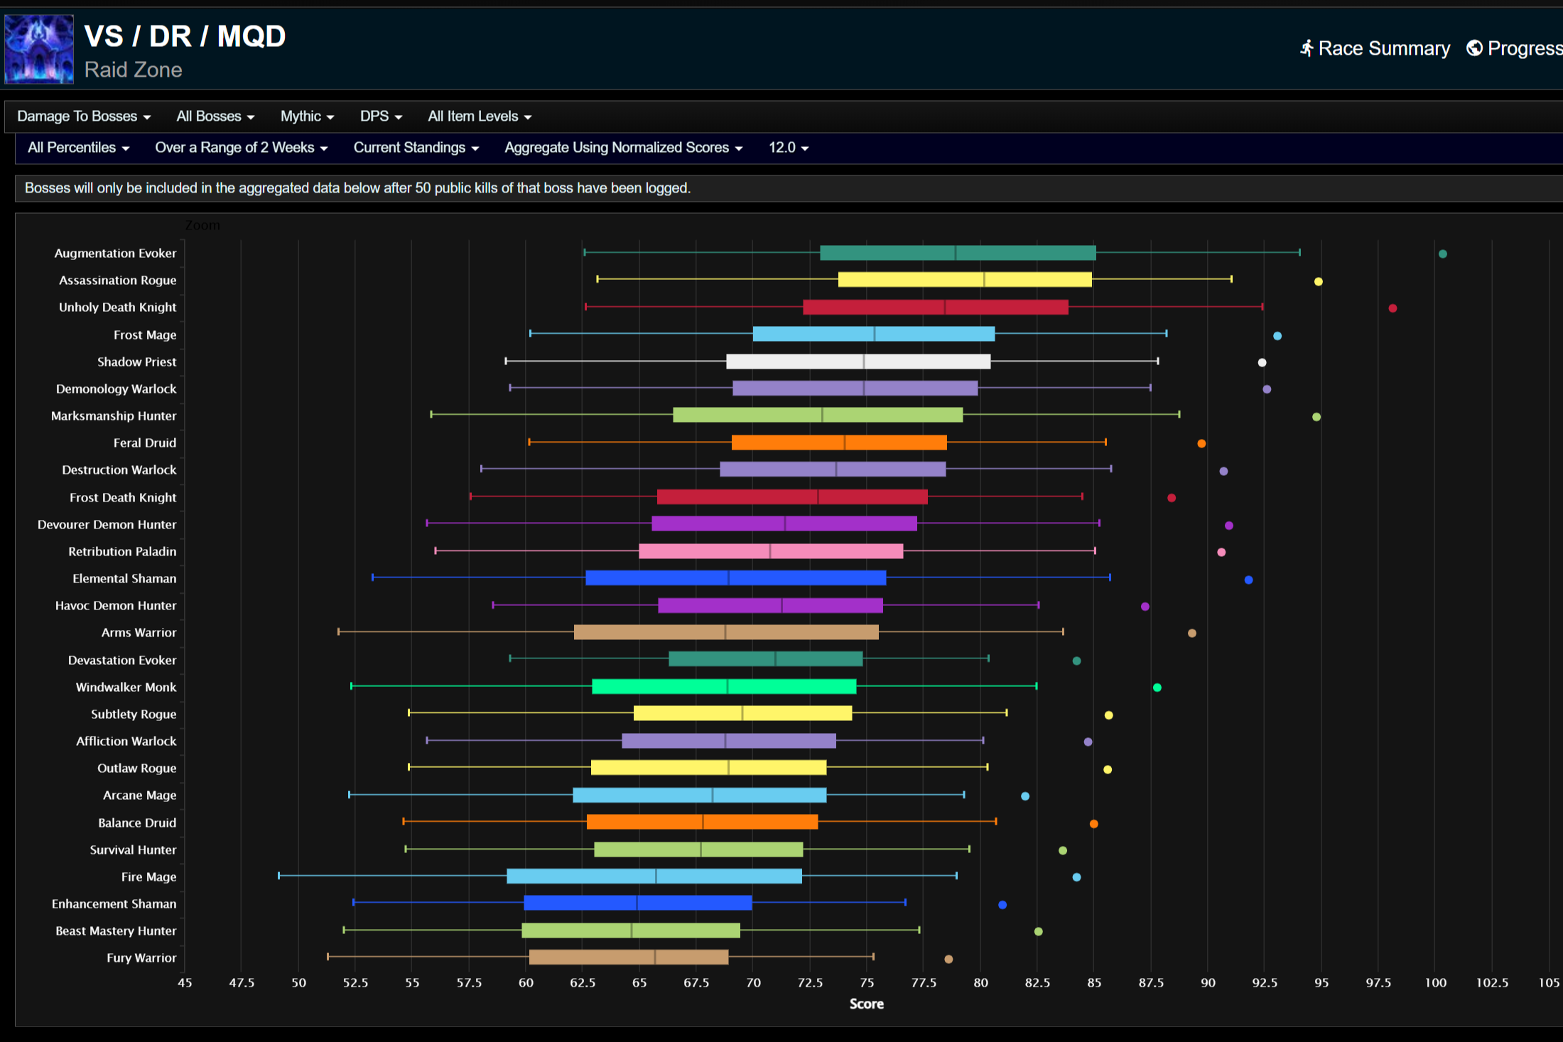Open the DPS role menu
Screen dimensions: 1563x1042
tap(381, 116)
